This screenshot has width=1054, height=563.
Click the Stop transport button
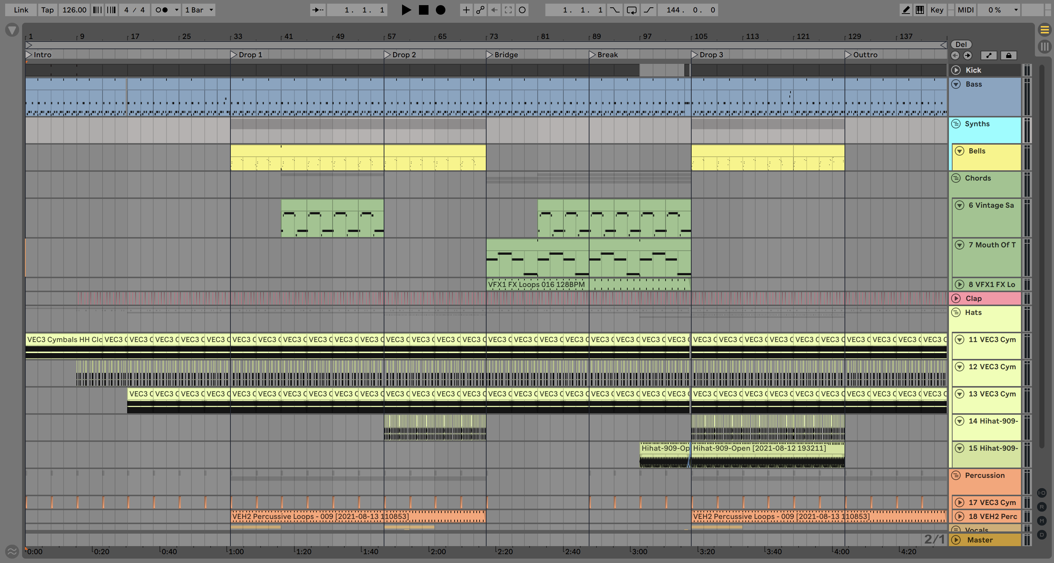(x=423, y=10)
